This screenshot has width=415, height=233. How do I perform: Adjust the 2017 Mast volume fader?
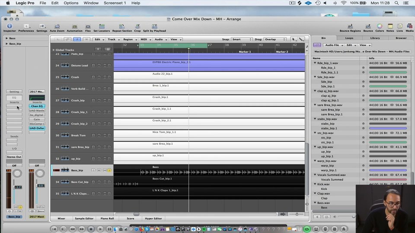(41, 186)
